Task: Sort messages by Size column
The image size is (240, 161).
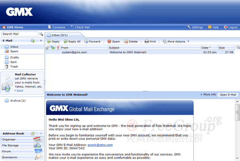Action: click(x=226, y=48)
